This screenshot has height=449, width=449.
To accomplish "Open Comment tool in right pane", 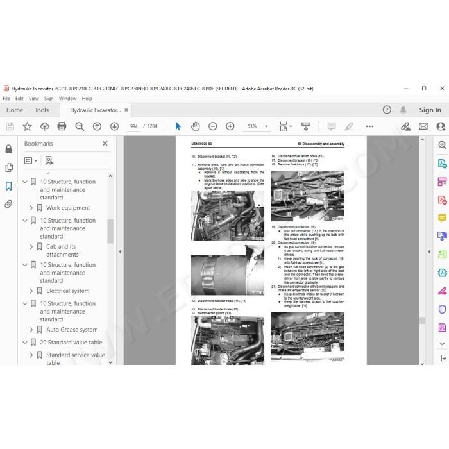I will coord(442,218).
